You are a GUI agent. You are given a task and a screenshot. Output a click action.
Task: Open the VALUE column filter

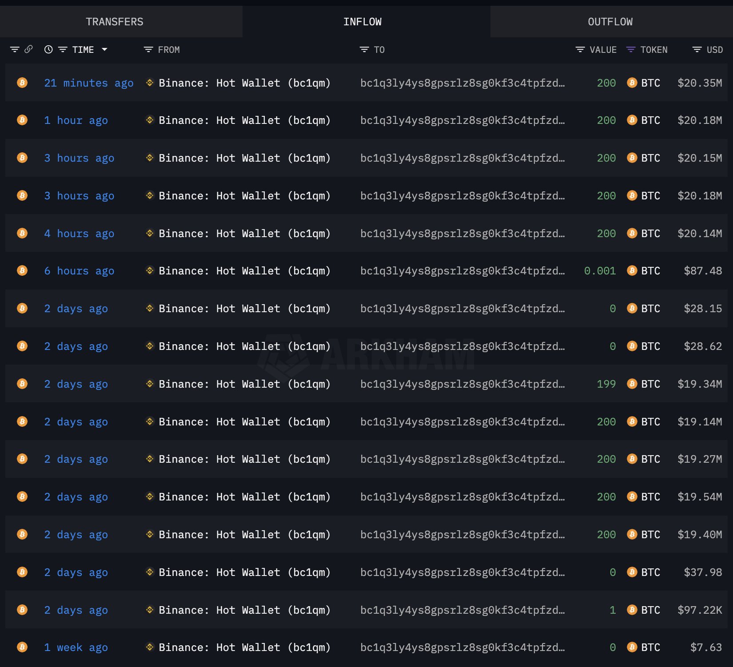[580, 50]
